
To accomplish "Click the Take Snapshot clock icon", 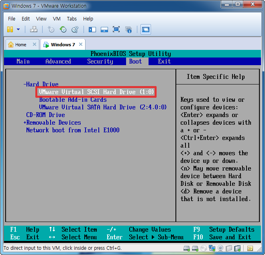I will [x=51, y=29].
